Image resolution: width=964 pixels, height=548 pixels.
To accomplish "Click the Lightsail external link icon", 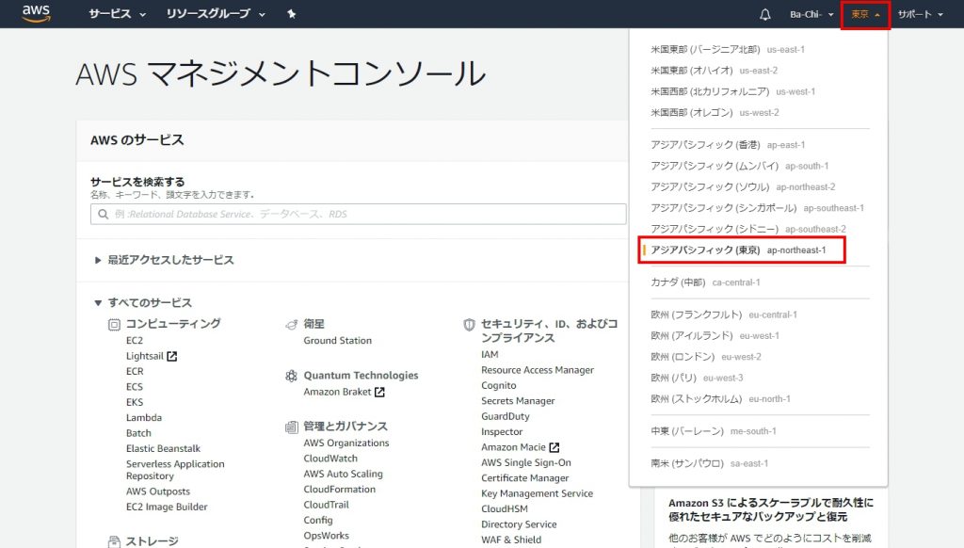I will tap(172, 356).
